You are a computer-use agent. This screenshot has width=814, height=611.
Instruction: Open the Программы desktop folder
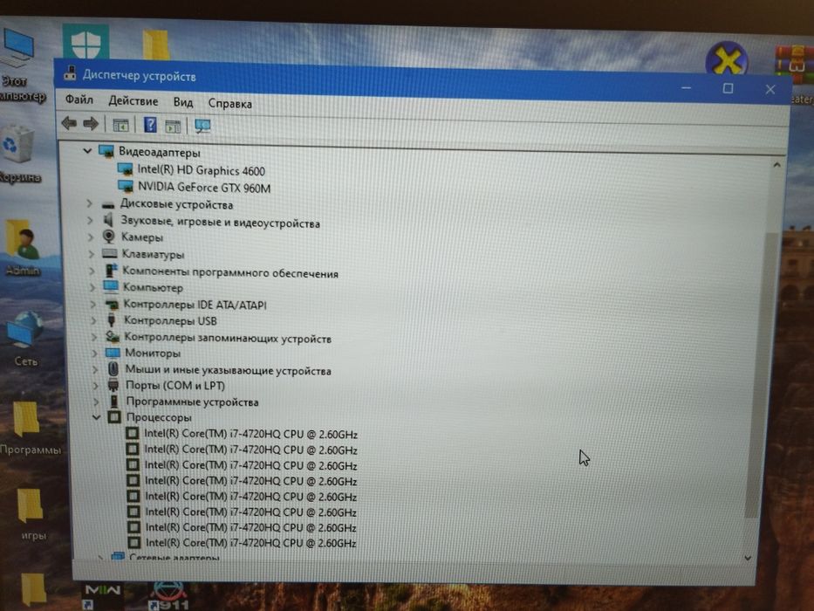(x=29, y=428)
